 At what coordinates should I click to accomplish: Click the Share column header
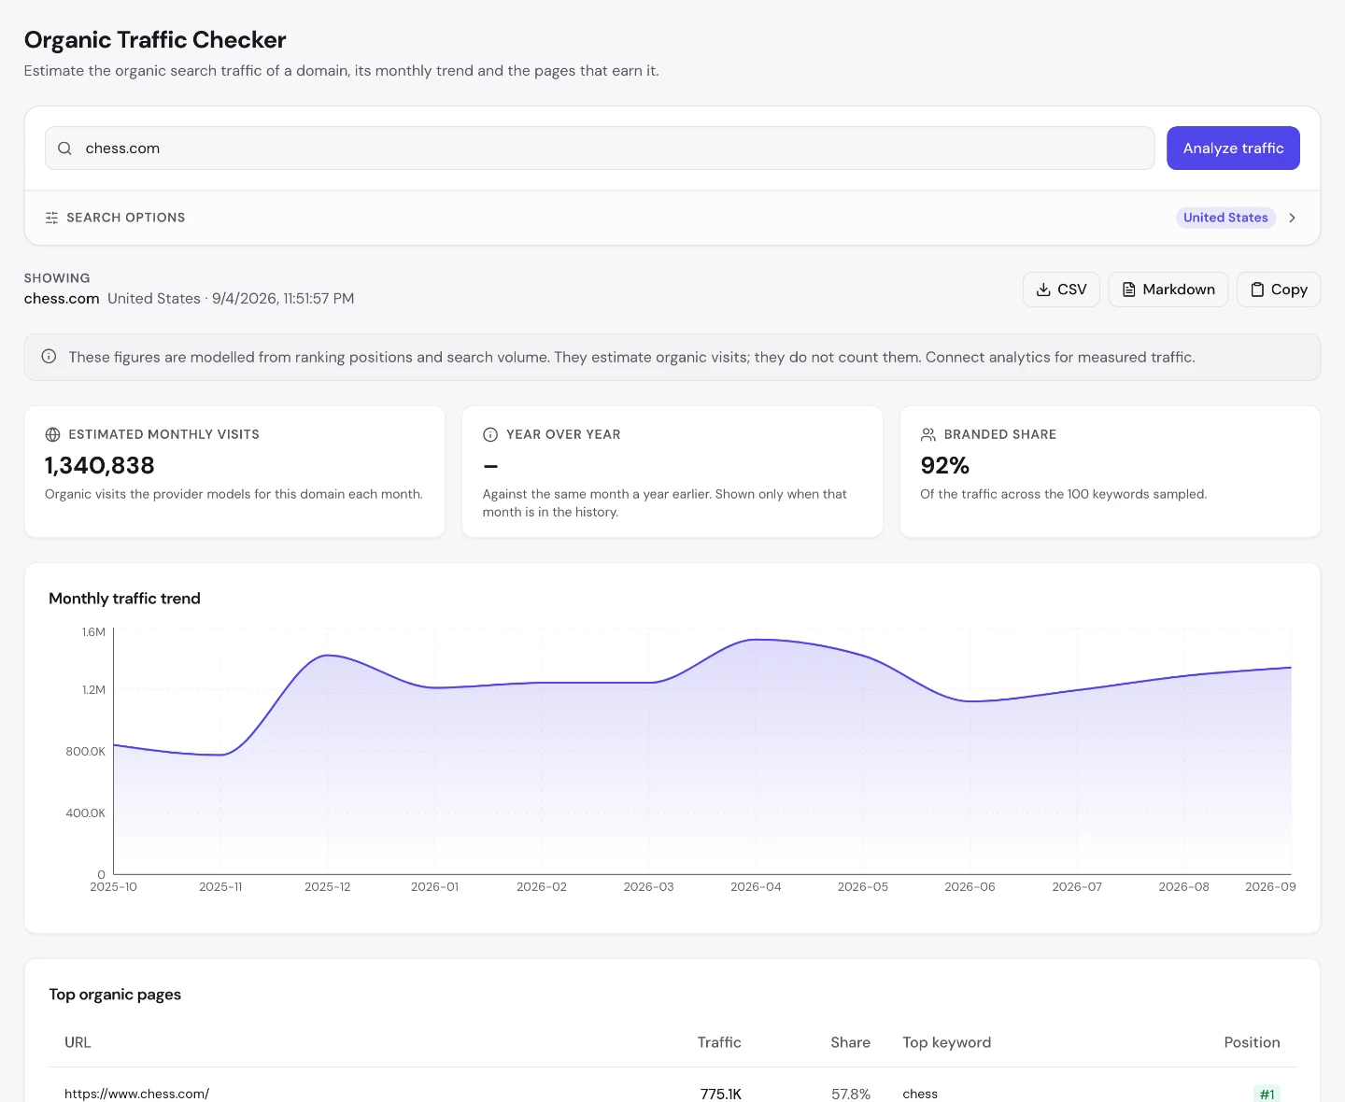tap(851, 1042)
